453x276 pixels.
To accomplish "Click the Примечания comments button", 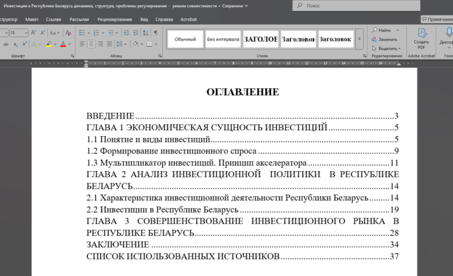I will [x=437, y=19].
